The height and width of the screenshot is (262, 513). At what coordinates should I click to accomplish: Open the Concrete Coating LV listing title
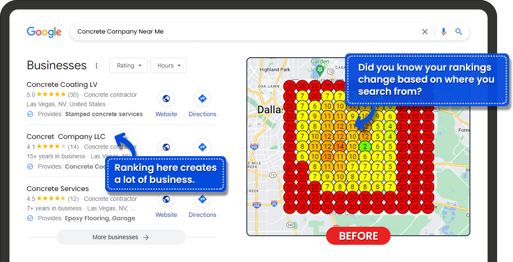point(62,84)
